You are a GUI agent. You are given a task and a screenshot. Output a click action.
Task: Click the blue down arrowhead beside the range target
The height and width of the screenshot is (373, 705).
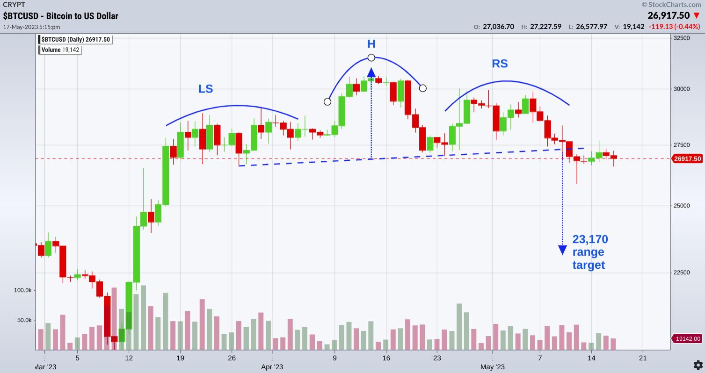[x=562, y=250]
